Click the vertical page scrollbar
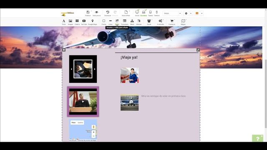Screen dimensions: 267x150 pyautogui.click(x=266, y=93)
